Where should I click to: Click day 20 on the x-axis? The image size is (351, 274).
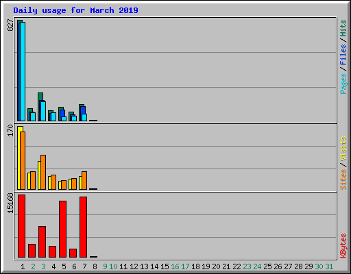pos(216,266)
